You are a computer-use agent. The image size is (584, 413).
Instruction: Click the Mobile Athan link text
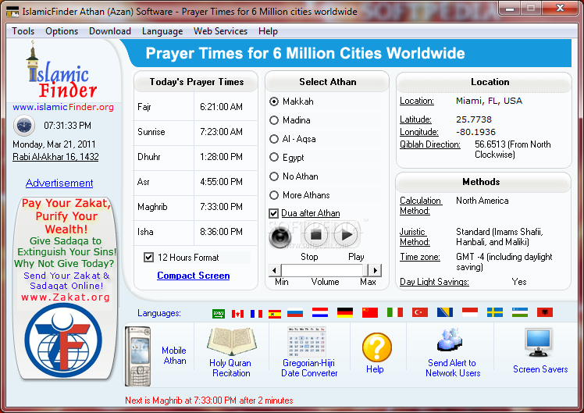pos(174,356)
